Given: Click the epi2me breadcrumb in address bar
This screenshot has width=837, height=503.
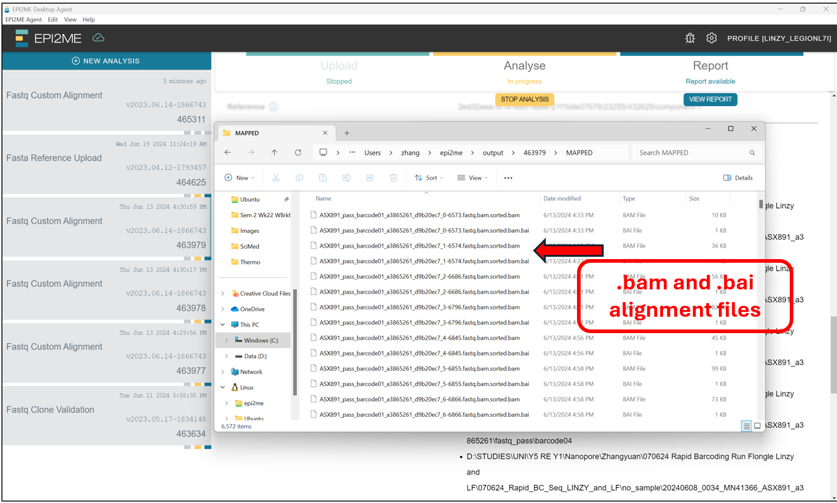Looking at the screenshot, I should [452, 153].
